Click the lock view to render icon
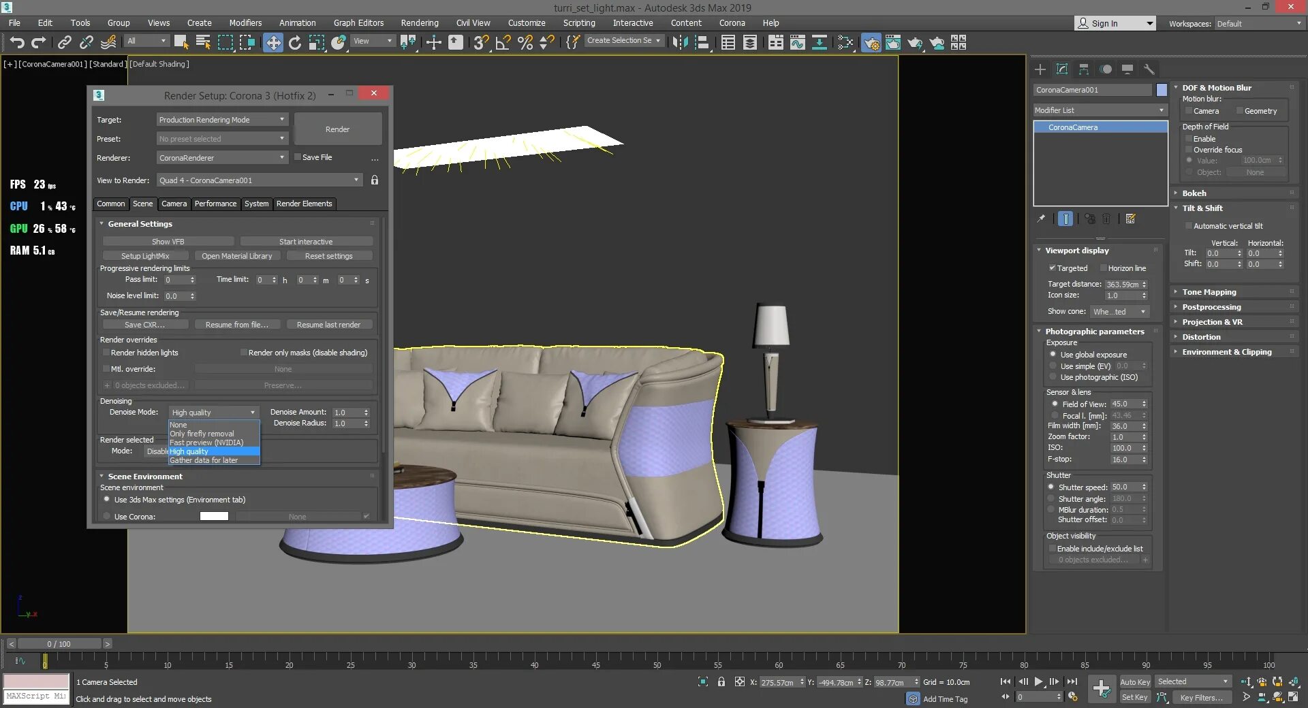This screenshot has width=1308, height=708. pyautogui.click(x=375, y=180)
